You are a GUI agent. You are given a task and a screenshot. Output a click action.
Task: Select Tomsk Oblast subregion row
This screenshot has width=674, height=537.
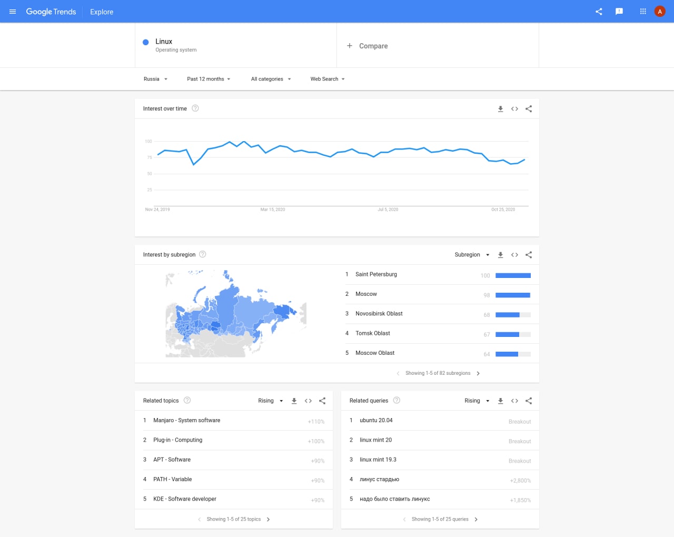click(x=438, y=334)
